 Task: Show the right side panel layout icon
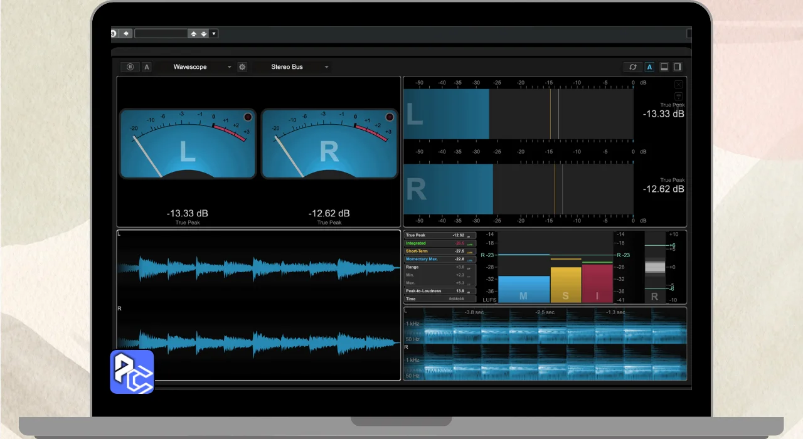pos(678,67)
